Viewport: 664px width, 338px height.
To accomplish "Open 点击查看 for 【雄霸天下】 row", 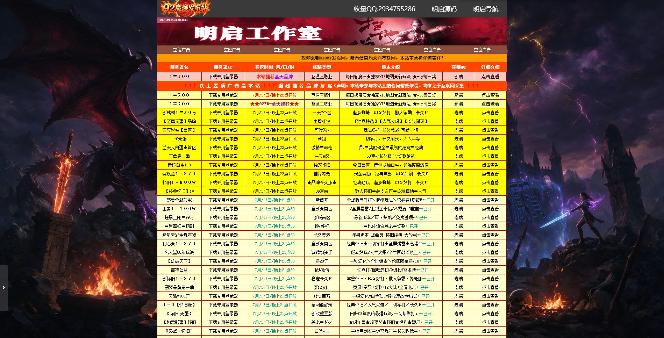I will pos(490,261).
